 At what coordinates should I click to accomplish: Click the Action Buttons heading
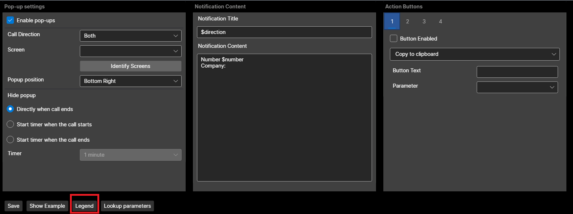(404, 7)
